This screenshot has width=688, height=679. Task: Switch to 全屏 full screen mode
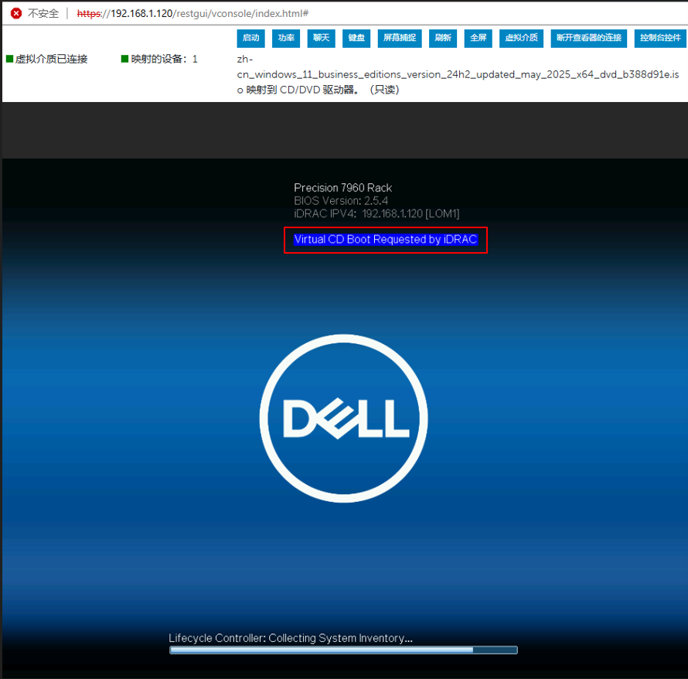[x=478, y=38]
